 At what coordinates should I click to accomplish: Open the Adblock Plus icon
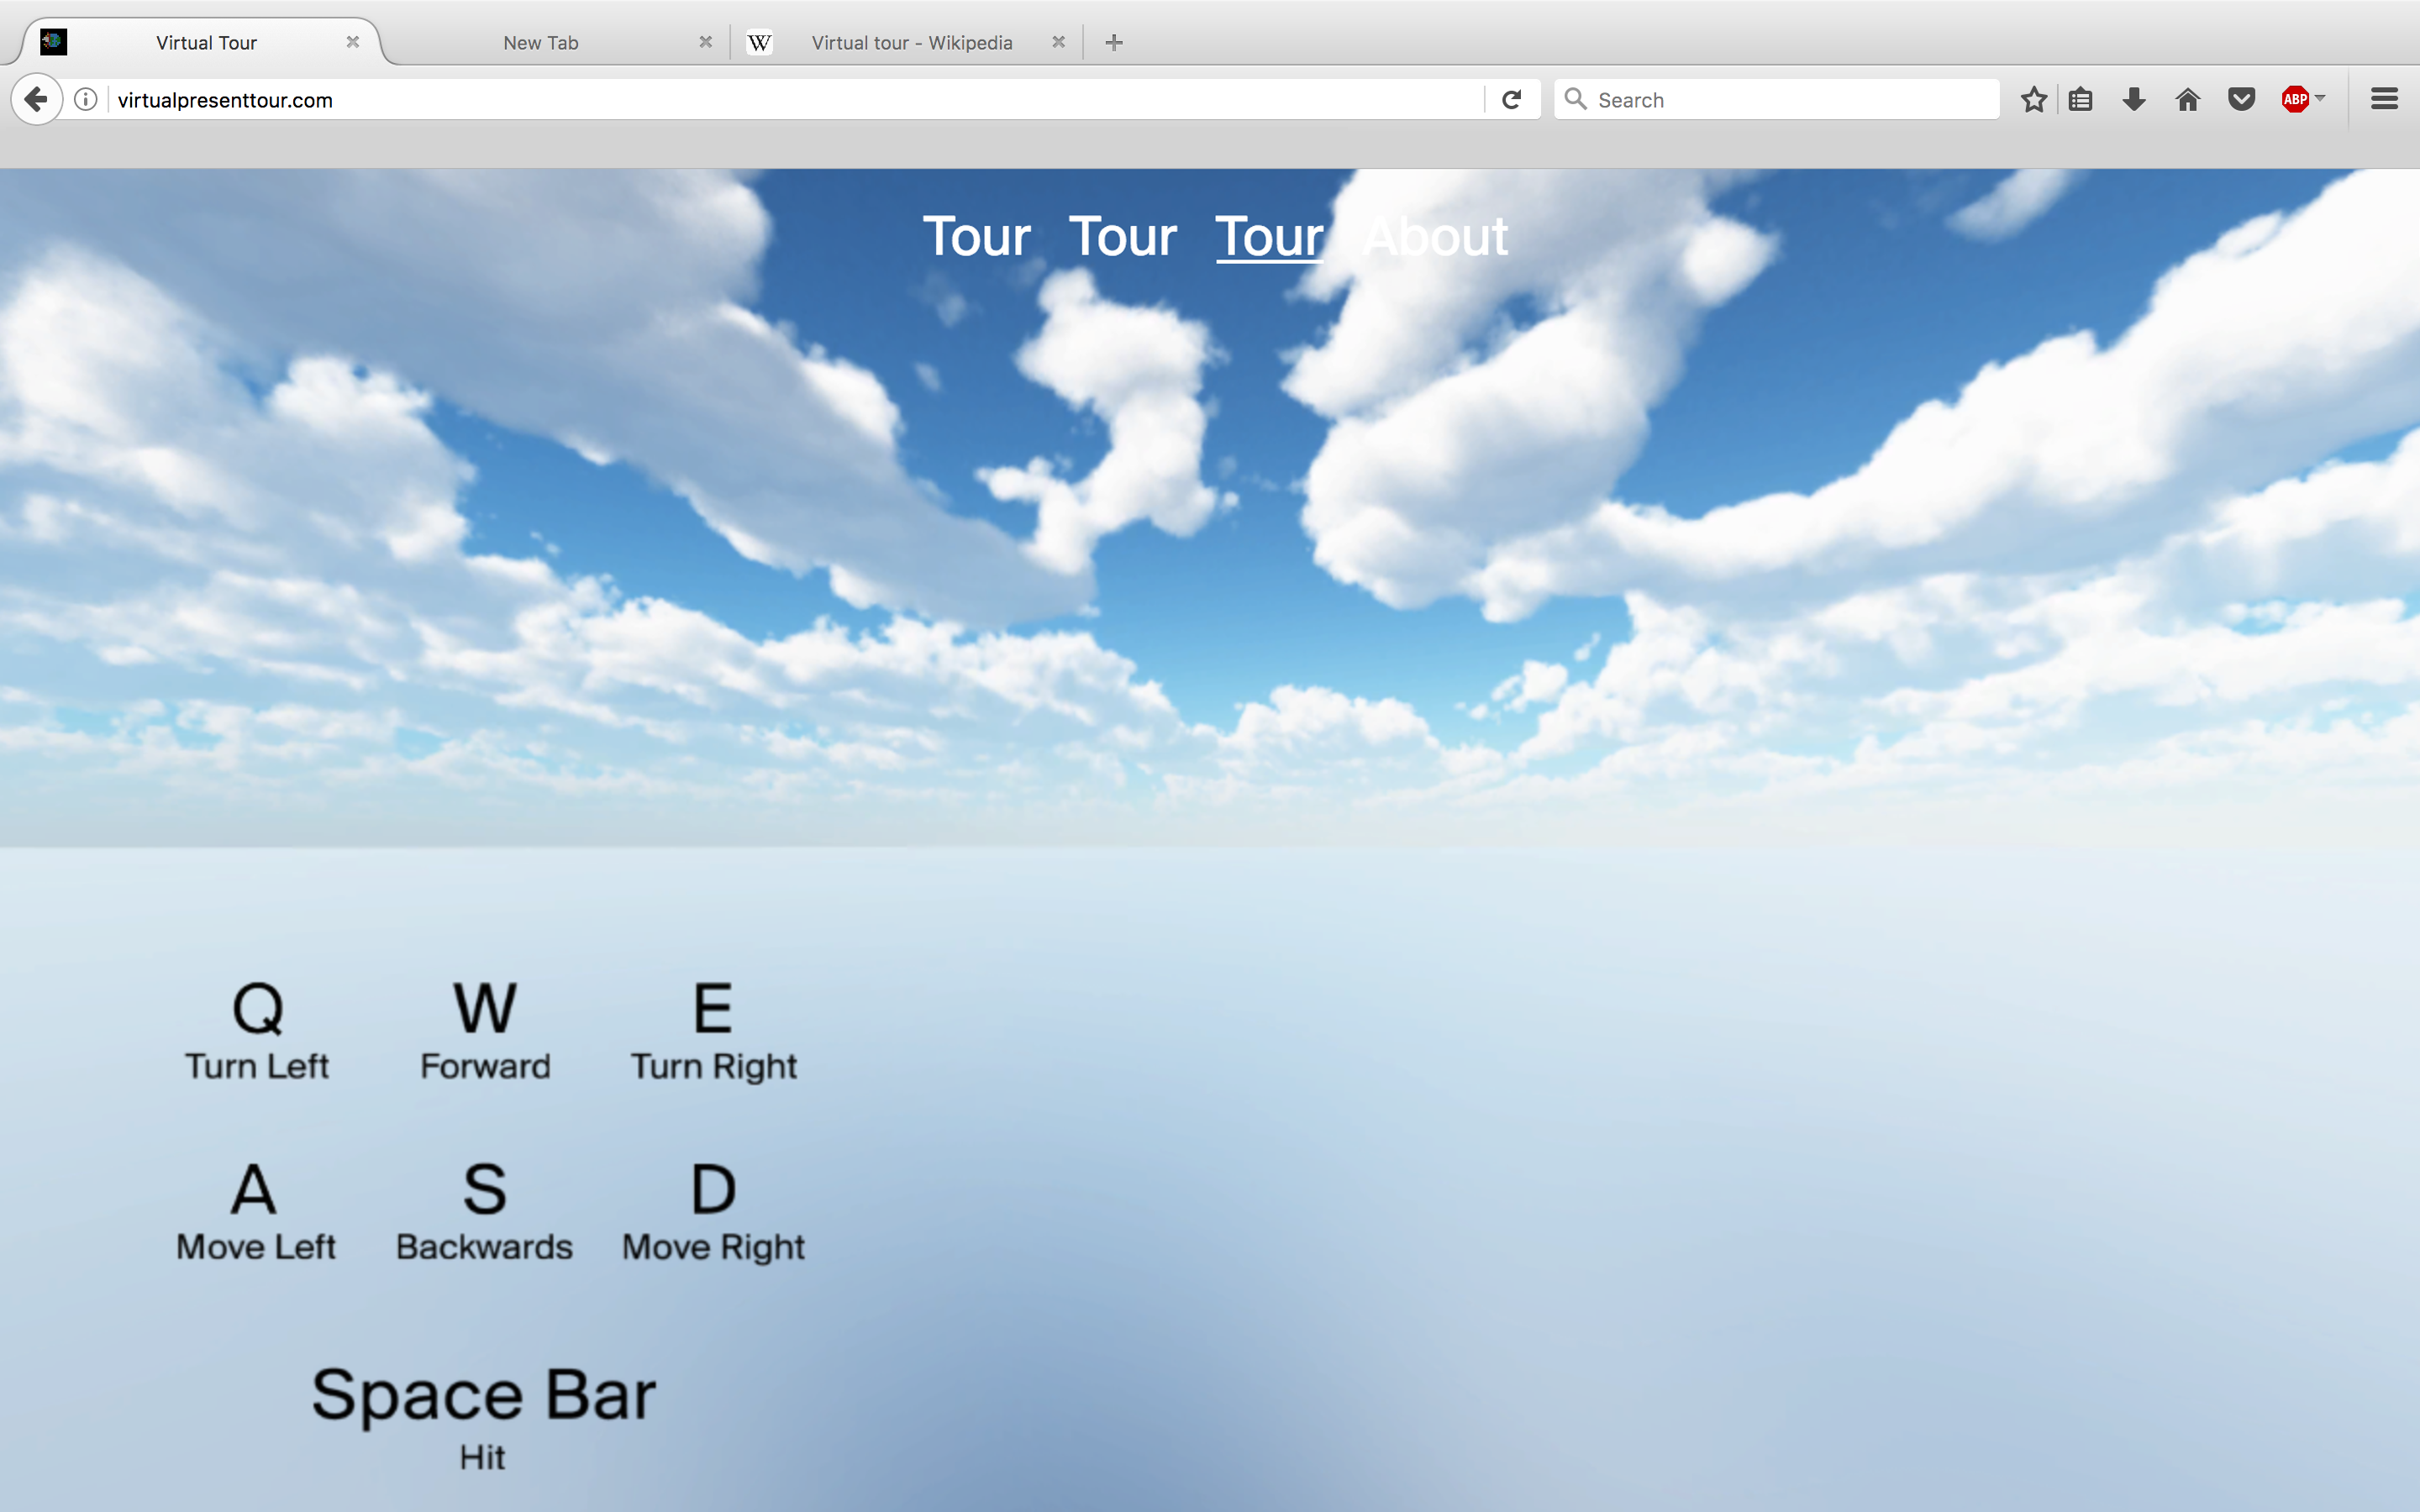tap(2294, 100)
